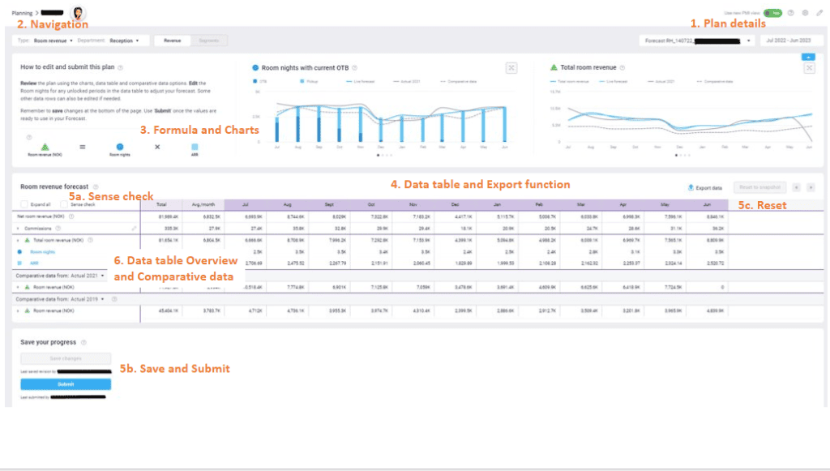Screen dimensions: 830x471
Task: Open settings gear in top-right header
Action: pyautogui.click(x=805, y=13)
